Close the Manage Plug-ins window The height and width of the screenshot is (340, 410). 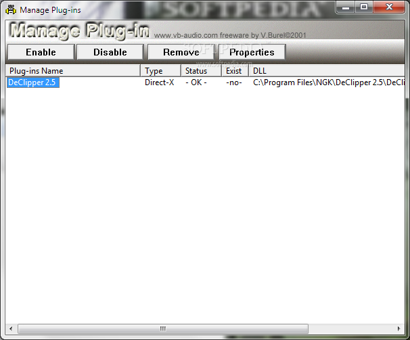(389, 7)
